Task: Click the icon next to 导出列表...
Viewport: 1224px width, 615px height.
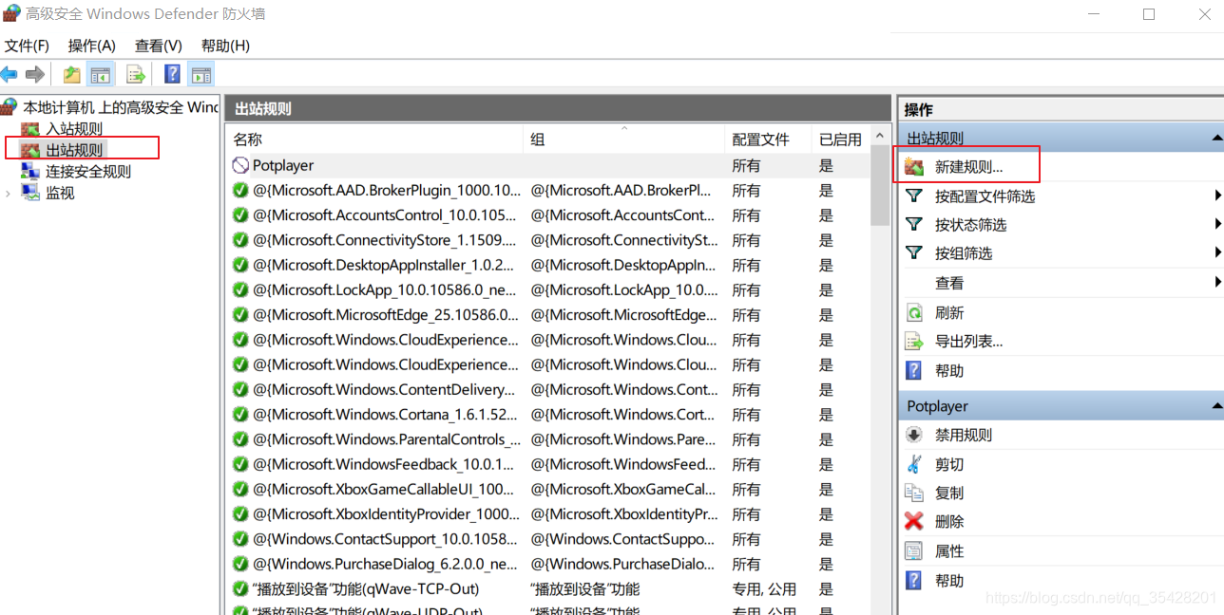Action: tap(914, 341)
